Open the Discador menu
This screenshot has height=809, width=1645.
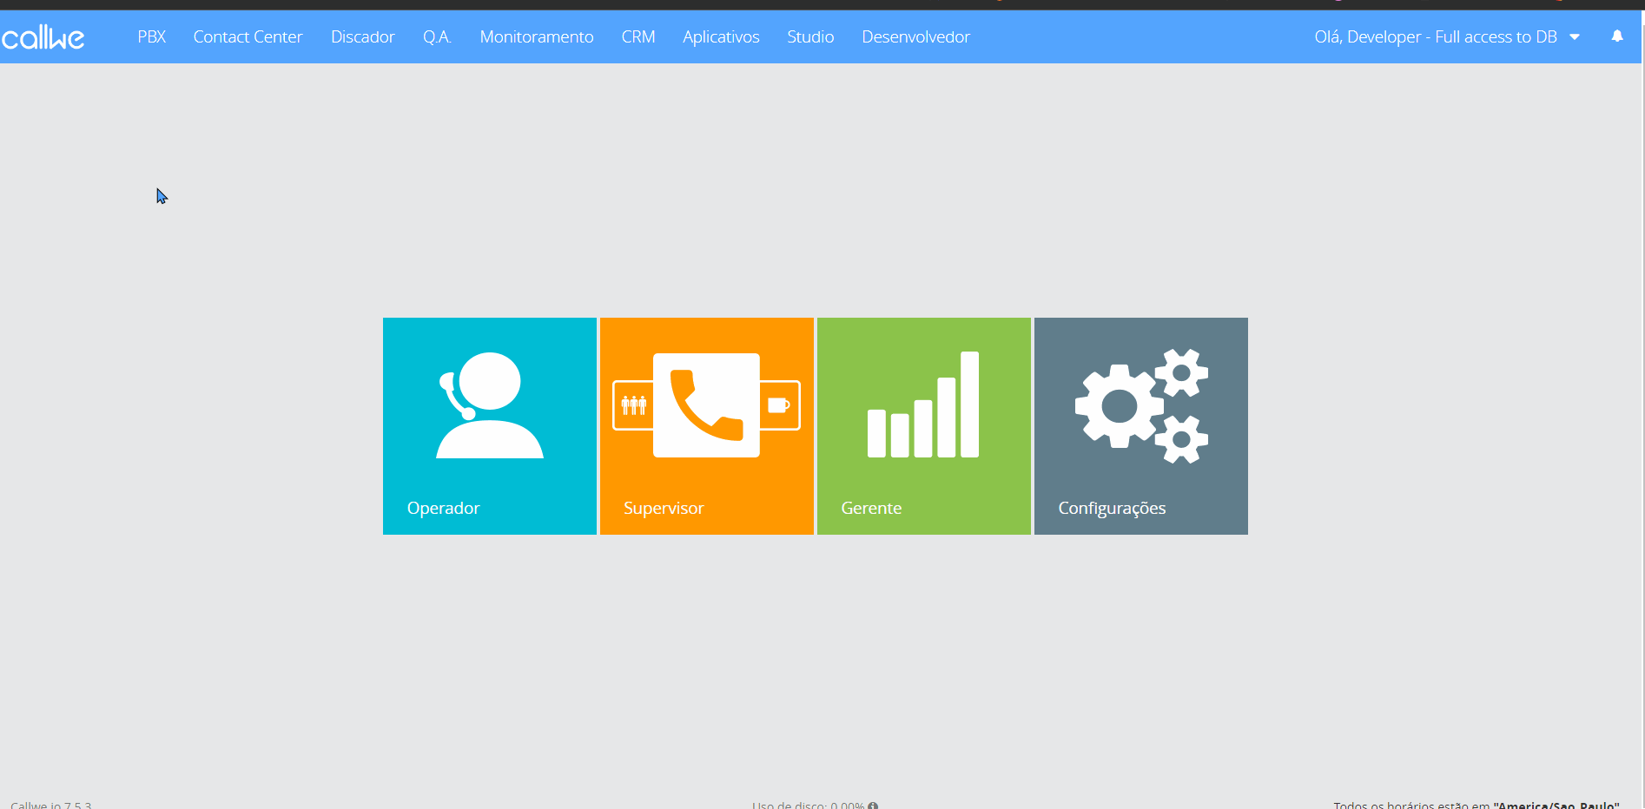click(363, 37)
